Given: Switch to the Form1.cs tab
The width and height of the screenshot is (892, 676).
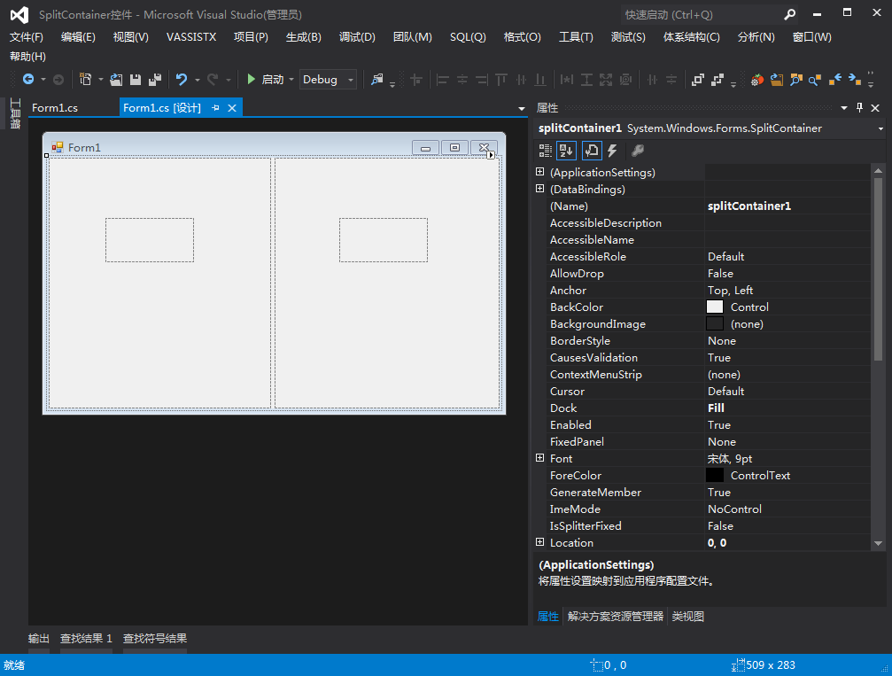Looking at the screenshot, I should [55, 107].
